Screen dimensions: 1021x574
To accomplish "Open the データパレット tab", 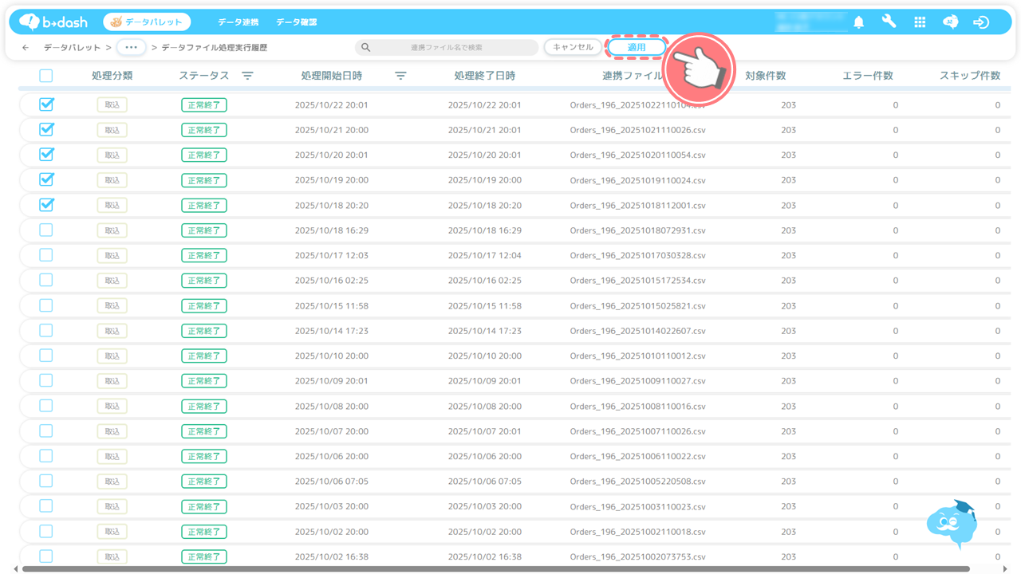I will (x=147, y=22).
